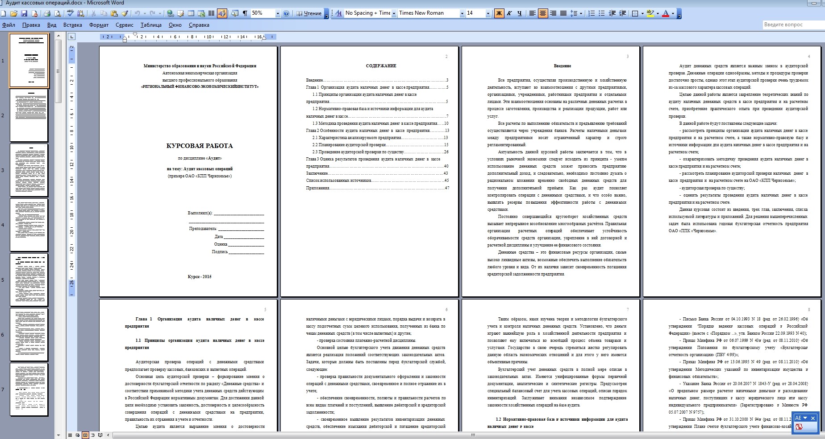825x439 pixels.
Task: Align text to the right
Action: [x=553, y=13]
